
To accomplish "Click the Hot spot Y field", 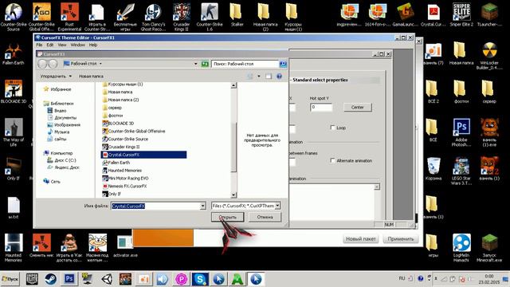I will (321, 107).
